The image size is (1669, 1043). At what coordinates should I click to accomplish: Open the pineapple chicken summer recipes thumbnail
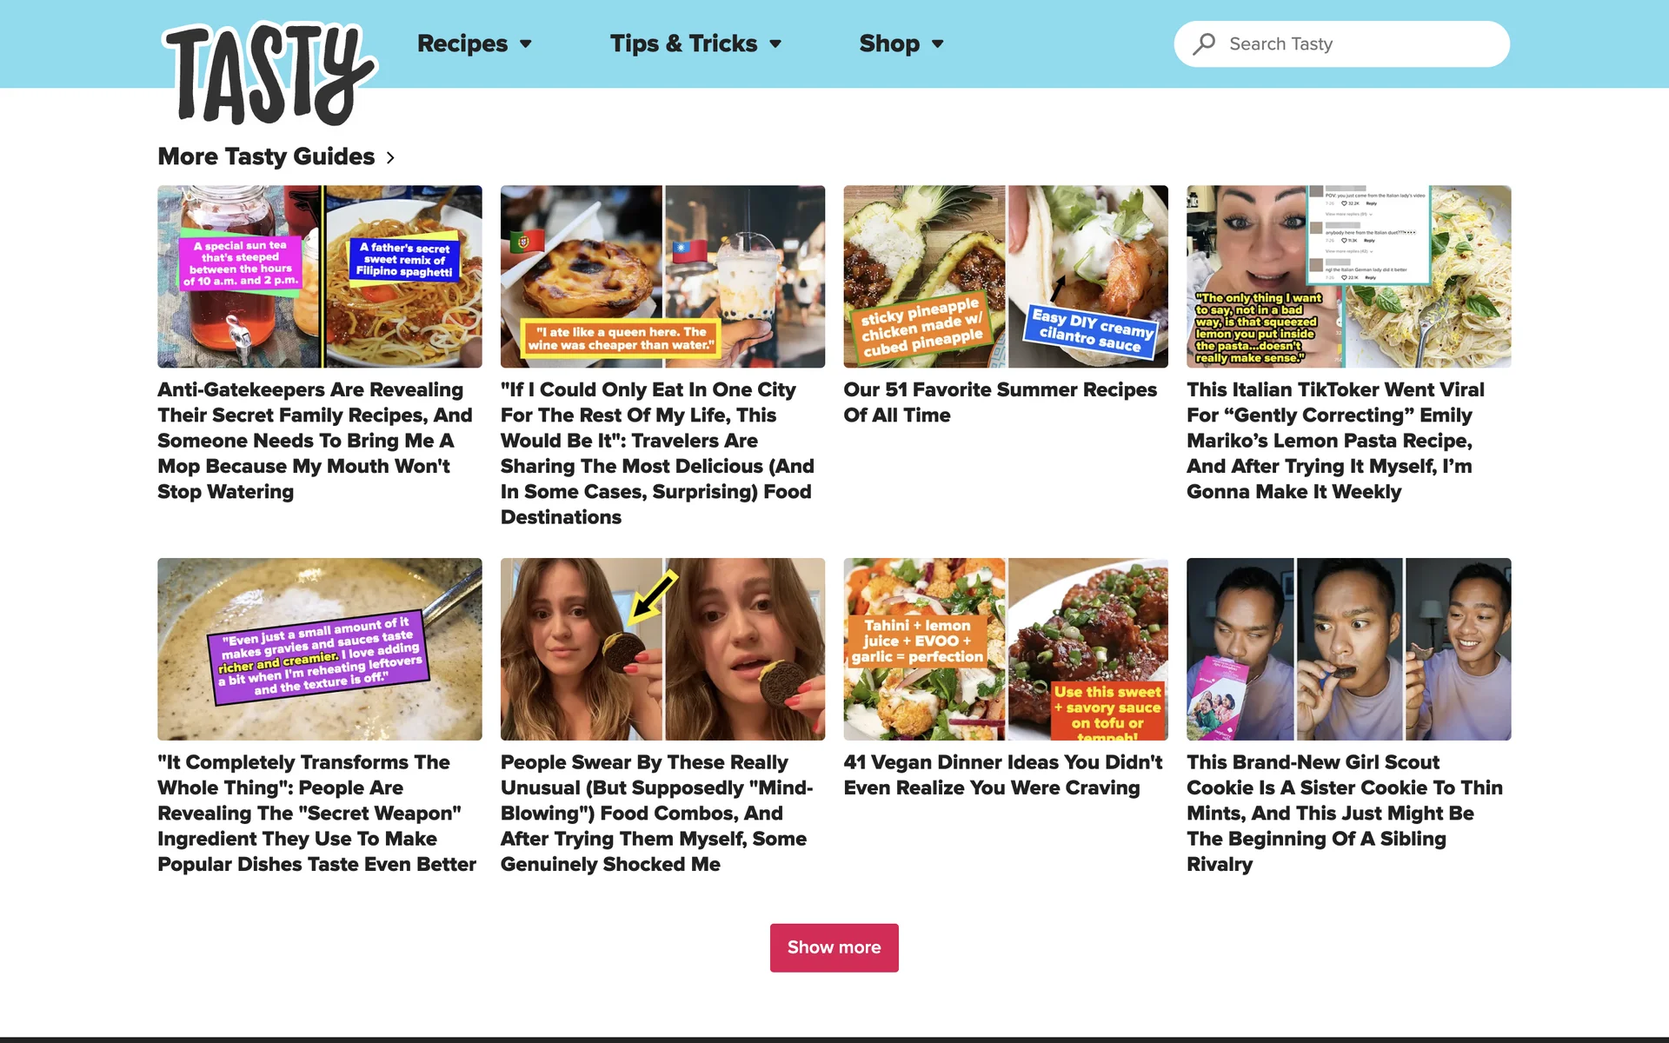pyautogui.click(x=1006, y=276)
